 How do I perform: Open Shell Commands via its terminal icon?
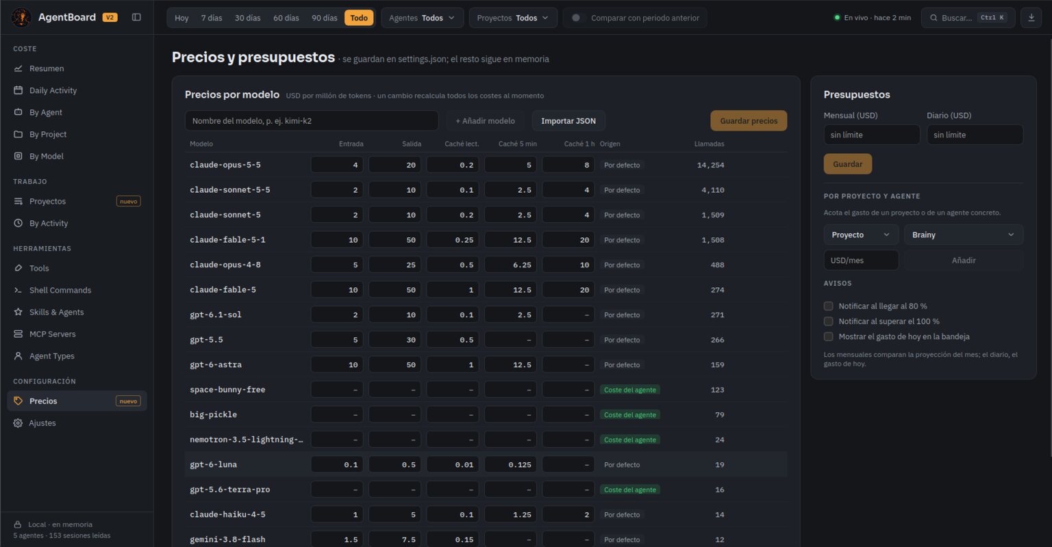(x=18, y=290)
